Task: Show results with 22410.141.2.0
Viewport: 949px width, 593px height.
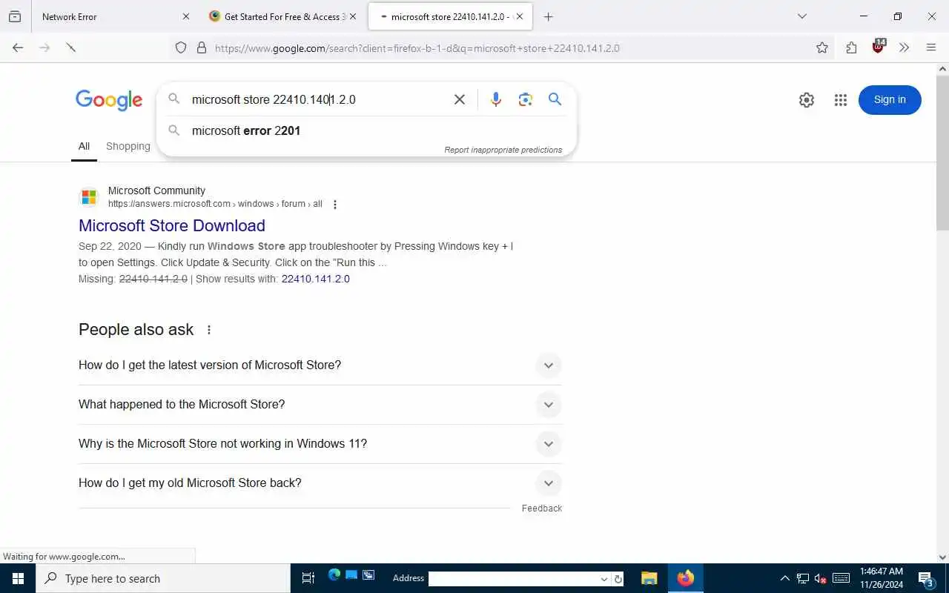Action: click(316, 279)
